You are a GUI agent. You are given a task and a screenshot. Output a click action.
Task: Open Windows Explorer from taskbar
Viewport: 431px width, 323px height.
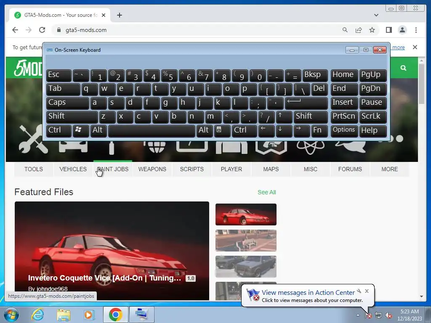click(64, 315)
